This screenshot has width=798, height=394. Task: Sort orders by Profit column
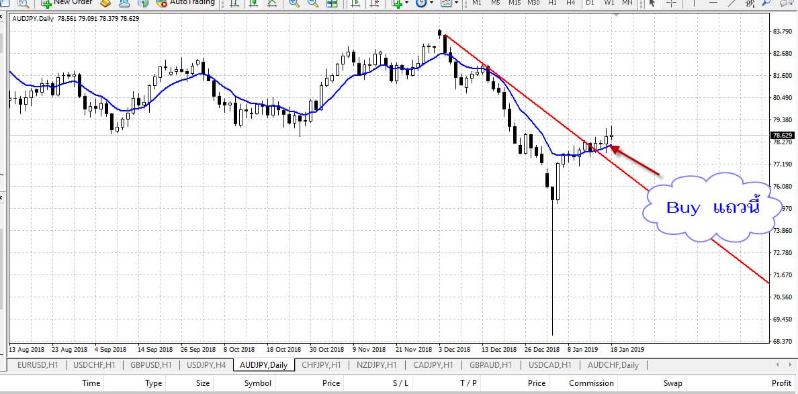tap(781, 383)
